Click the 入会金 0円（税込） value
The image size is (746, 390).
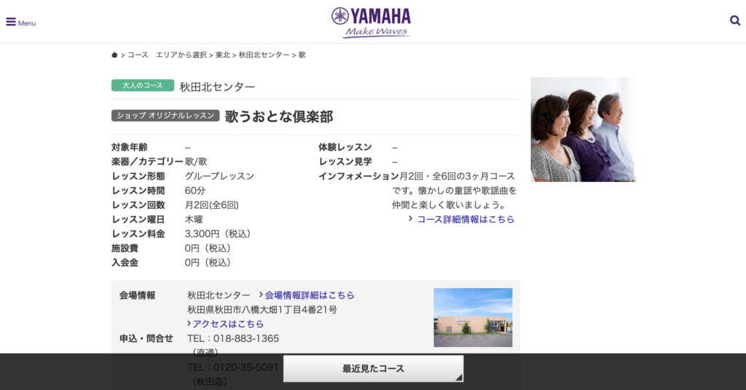(208, 262)
